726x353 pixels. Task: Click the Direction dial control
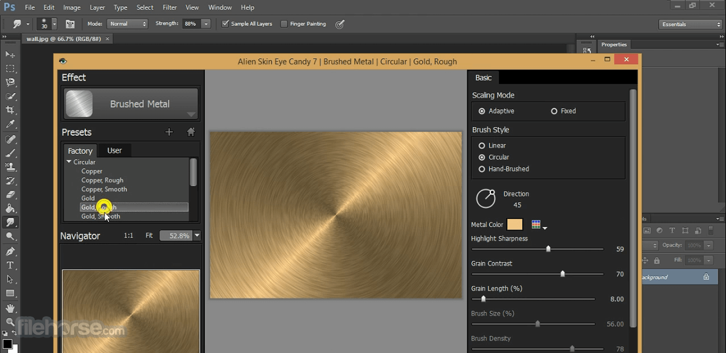coord(486,199)
